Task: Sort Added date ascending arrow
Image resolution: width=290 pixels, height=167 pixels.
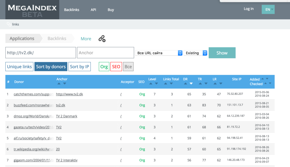Action: click(263, 79)
